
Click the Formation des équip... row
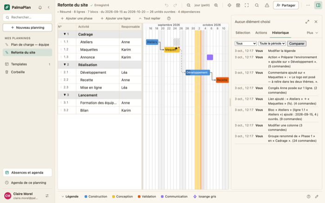point(100,103)
